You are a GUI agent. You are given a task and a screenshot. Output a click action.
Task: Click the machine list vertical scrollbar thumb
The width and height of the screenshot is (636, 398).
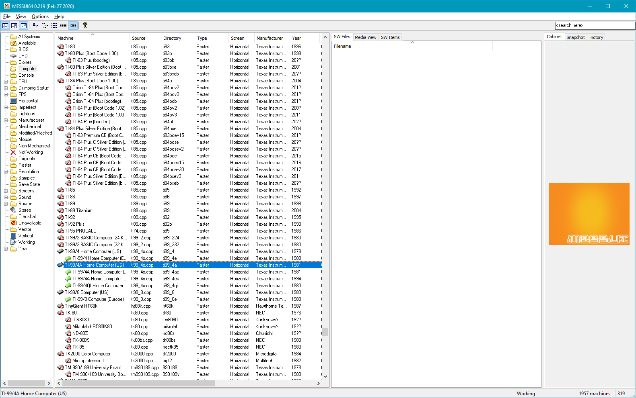(325, 332)
